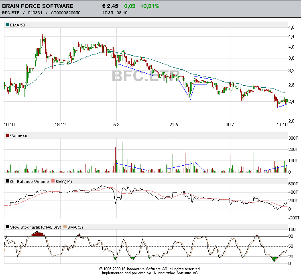
Task: Click the tan SMA (3) legend swatch
Action: coord(65,227)
